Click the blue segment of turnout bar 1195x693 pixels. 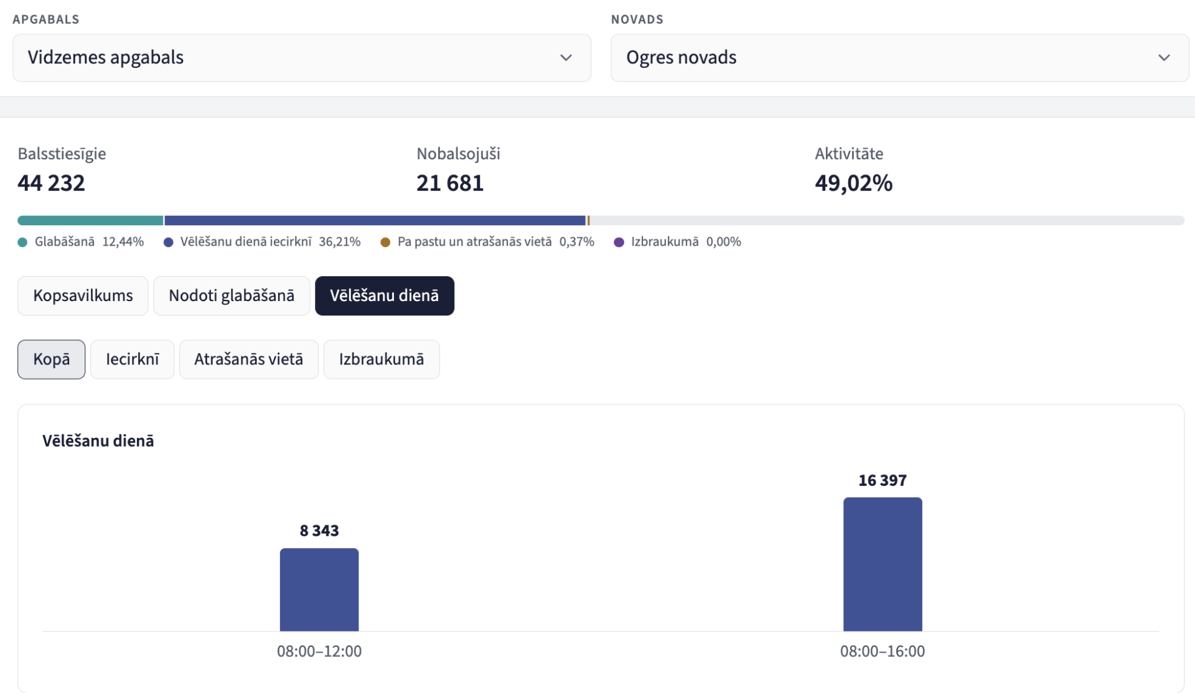(x=375, y=220)
